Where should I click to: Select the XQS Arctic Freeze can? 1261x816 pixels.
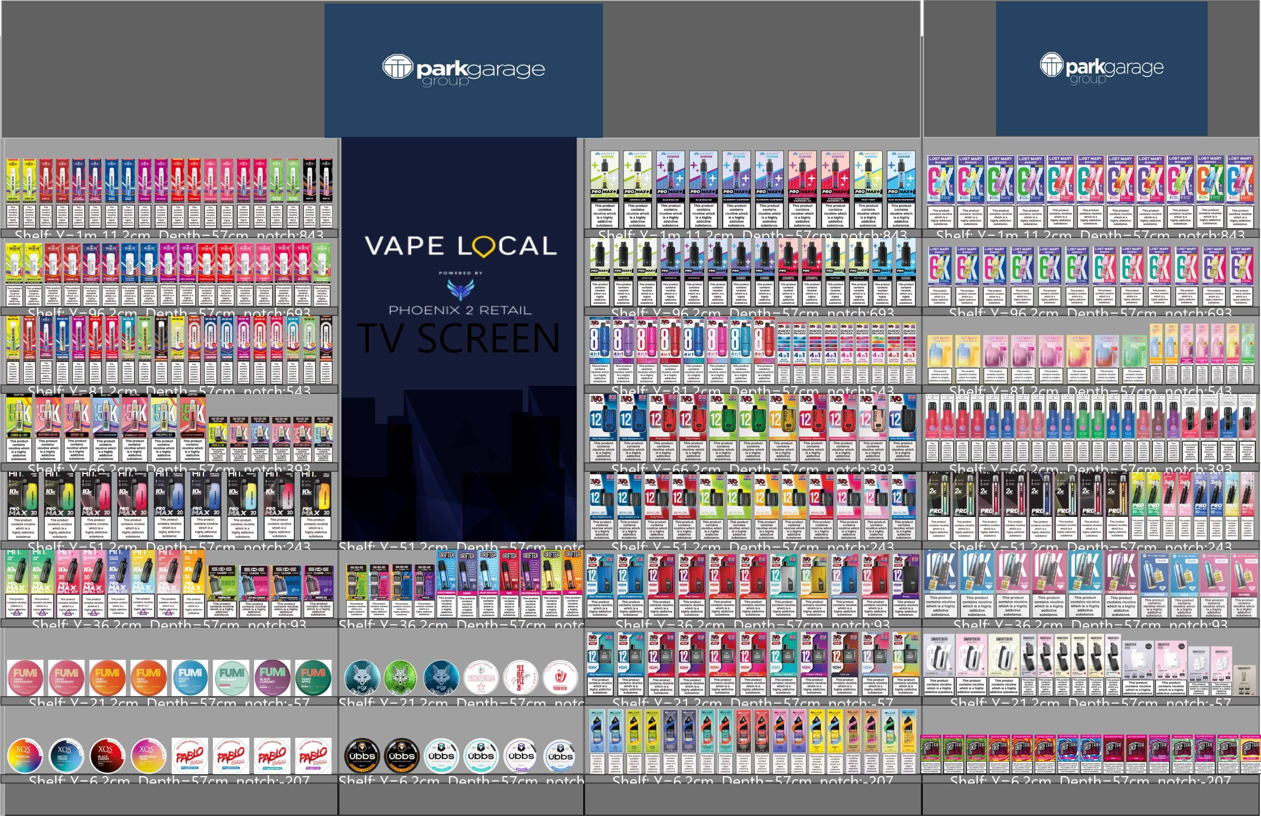(66, 756)
